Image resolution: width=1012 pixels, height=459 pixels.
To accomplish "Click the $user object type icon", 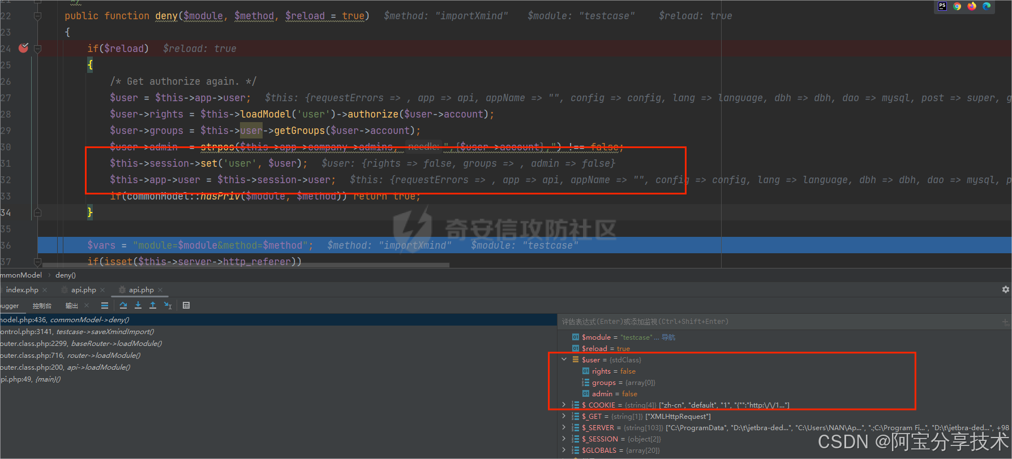I will 576,360.
